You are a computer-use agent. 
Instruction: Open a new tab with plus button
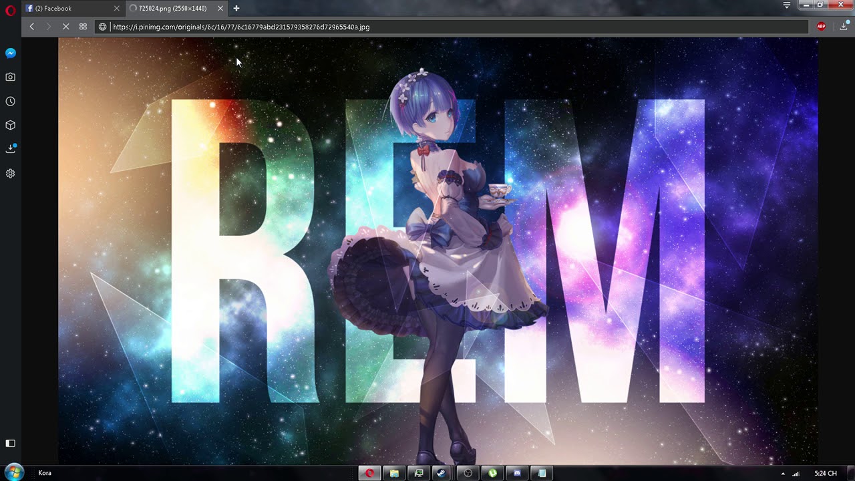pyautogui.click(x=236, y=9)
